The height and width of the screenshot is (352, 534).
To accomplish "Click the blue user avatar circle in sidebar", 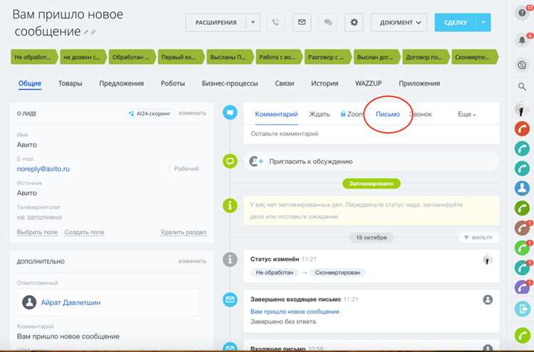I will [x=522, y=188].
